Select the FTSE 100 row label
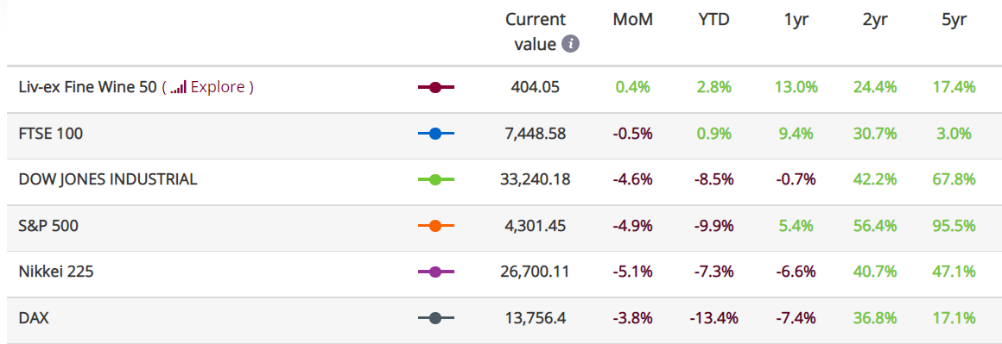This screenshot has height=344, width=1002. 51,134
